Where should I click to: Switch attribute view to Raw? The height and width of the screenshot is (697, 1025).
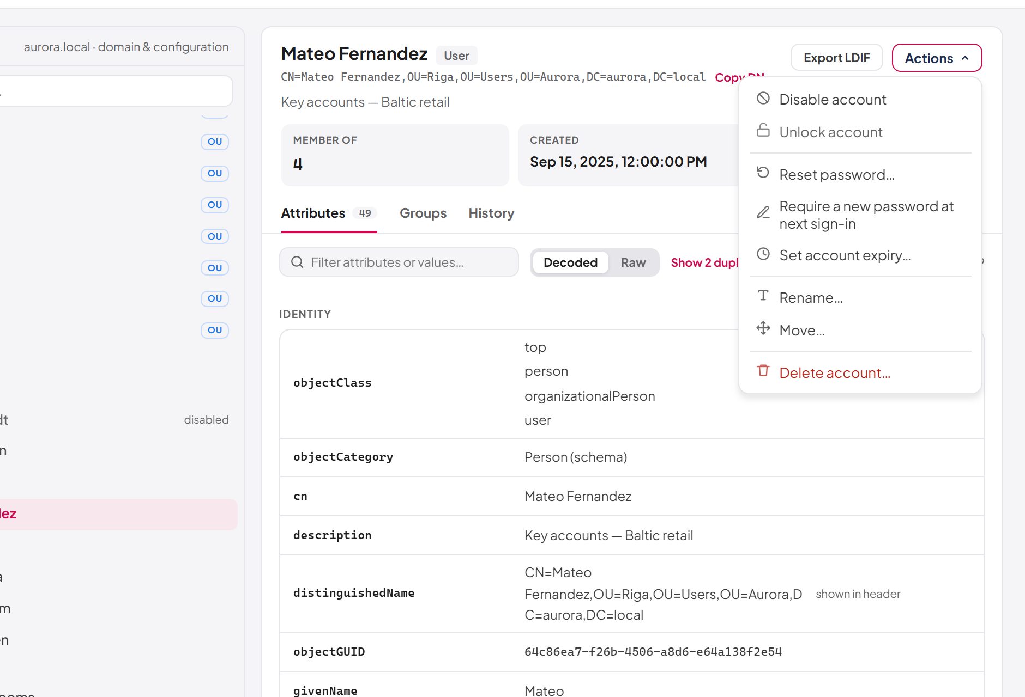click(633, 262)
